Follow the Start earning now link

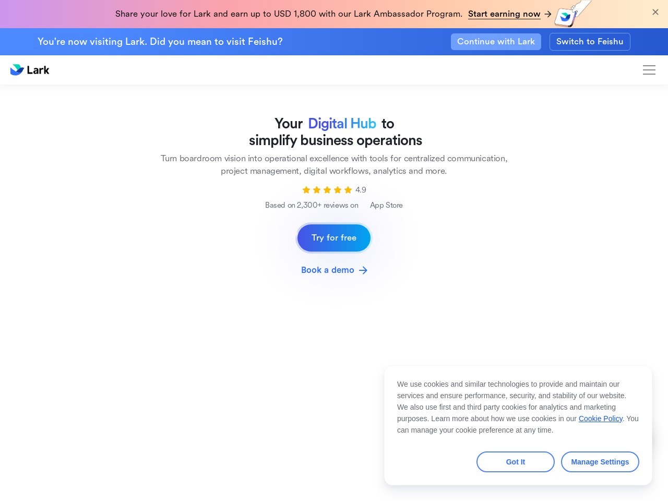(504, 14)
